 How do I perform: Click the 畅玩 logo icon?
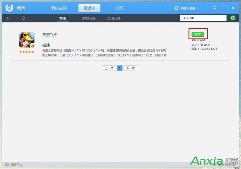click(x=9, y=8)
